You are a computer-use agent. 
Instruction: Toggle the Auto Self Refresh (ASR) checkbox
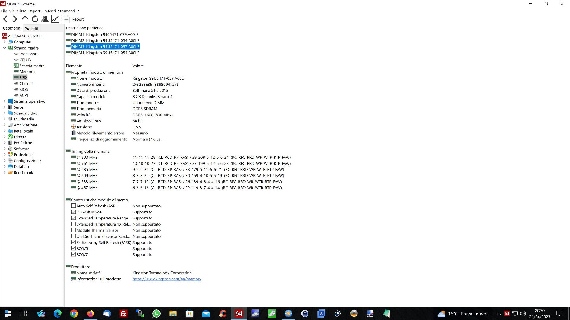coord(73,206)
